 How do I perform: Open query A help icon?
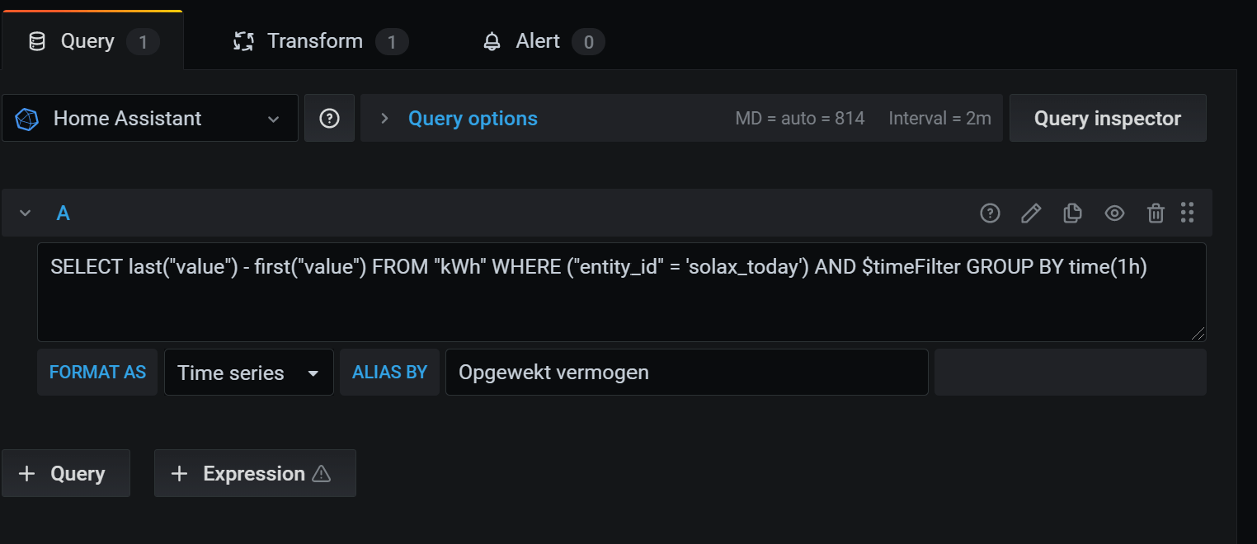tap(990, 213)
